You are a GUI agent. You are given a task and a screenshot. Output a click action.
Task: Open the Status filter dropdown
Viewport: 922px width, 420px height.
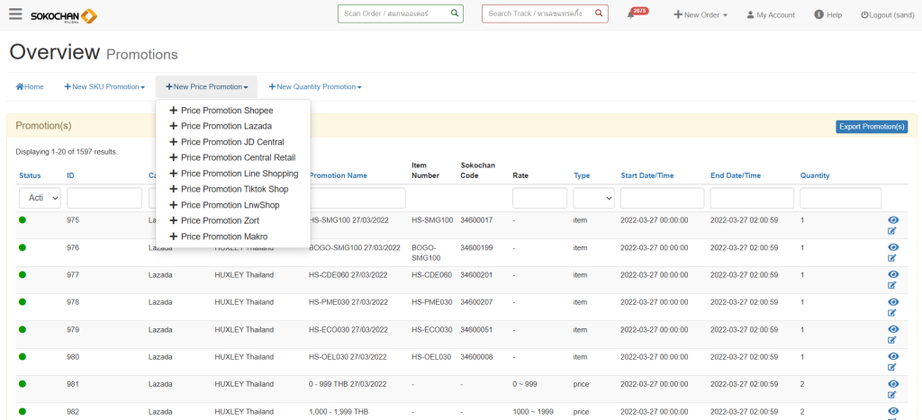[x=40, y=198]
